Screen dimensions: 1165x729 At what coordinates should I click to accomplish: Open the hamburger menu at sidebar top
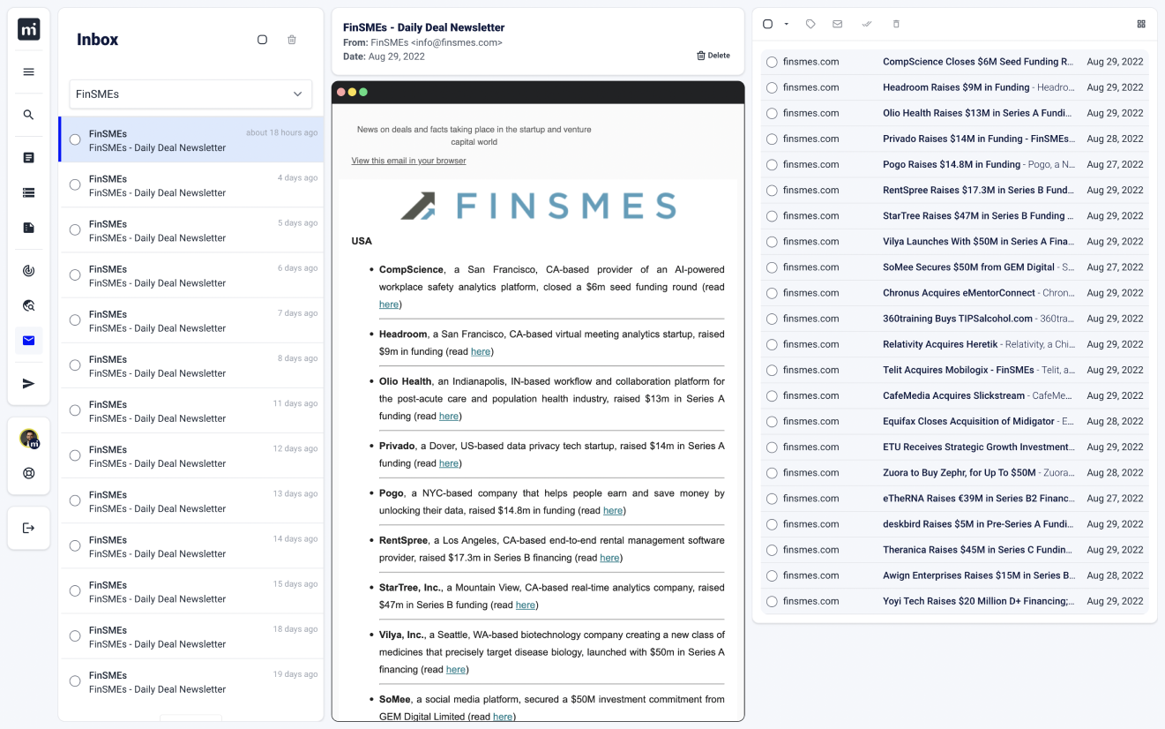(x=28, y=71)
